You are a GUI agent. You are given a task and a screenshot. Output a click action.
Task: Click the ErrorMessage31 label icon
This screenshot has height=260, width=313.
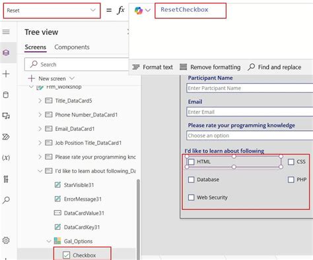click(57, 199)
